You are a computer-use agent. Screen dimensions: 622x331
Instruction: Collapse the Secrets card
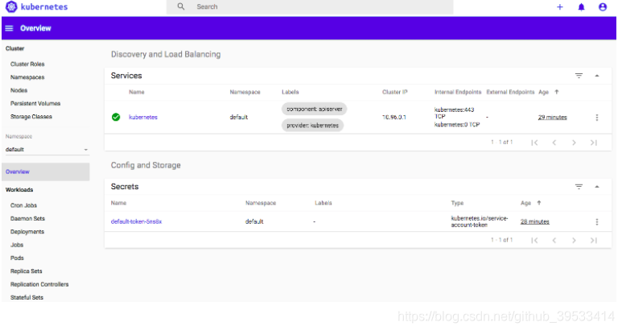tap(596, 187)
